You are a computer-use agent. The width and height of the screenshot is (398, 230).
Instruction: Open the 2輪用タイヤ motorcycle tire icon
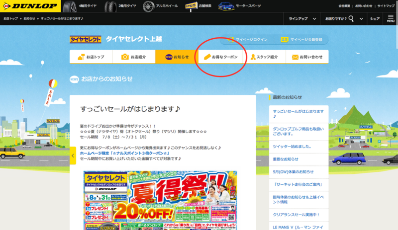point(110,6)
